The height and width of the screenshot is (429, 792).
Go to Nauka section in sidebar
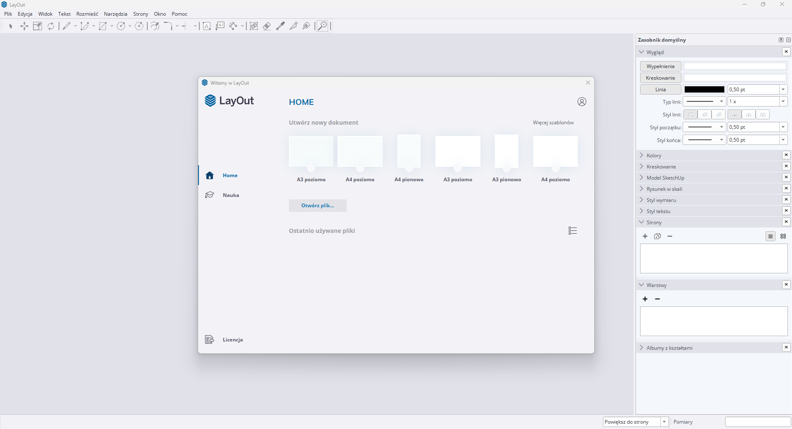pyautogui.click(x=231, y=195)
